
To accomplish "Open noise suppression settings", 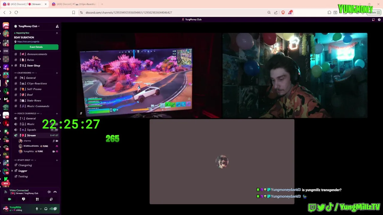I will tap(49, 192).
